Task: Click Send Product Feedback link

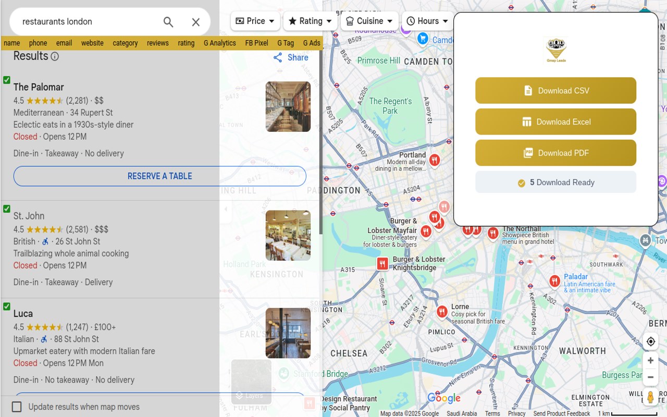Action: 562,413
